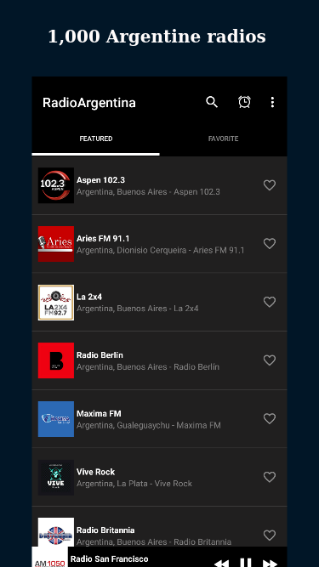This screenshot has height=567, width=319.
Task: Pause the current Radio San Francisco playback
Action: click(246, 562)
